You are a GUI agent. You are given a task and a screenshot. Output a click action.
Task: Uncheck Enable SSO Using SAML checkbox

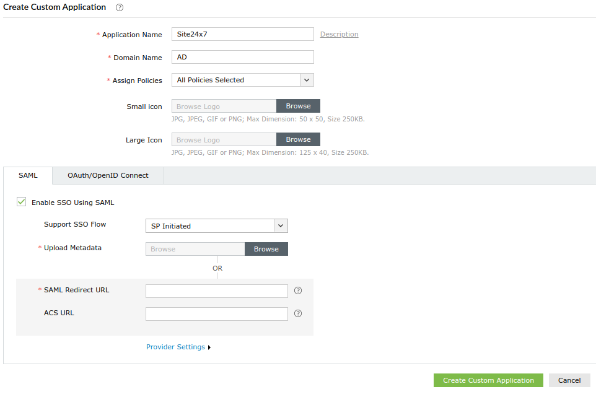click(22, 202)
